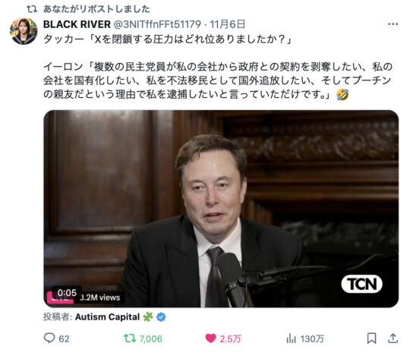Click the TCN logo watermark
410x362 pixels.
point(361,284)
